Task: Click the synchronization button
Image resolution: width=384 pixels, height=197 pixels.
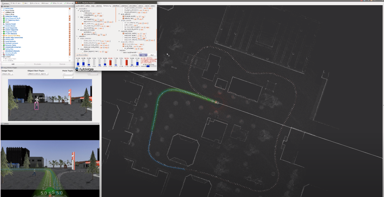Action: [82, 55]
